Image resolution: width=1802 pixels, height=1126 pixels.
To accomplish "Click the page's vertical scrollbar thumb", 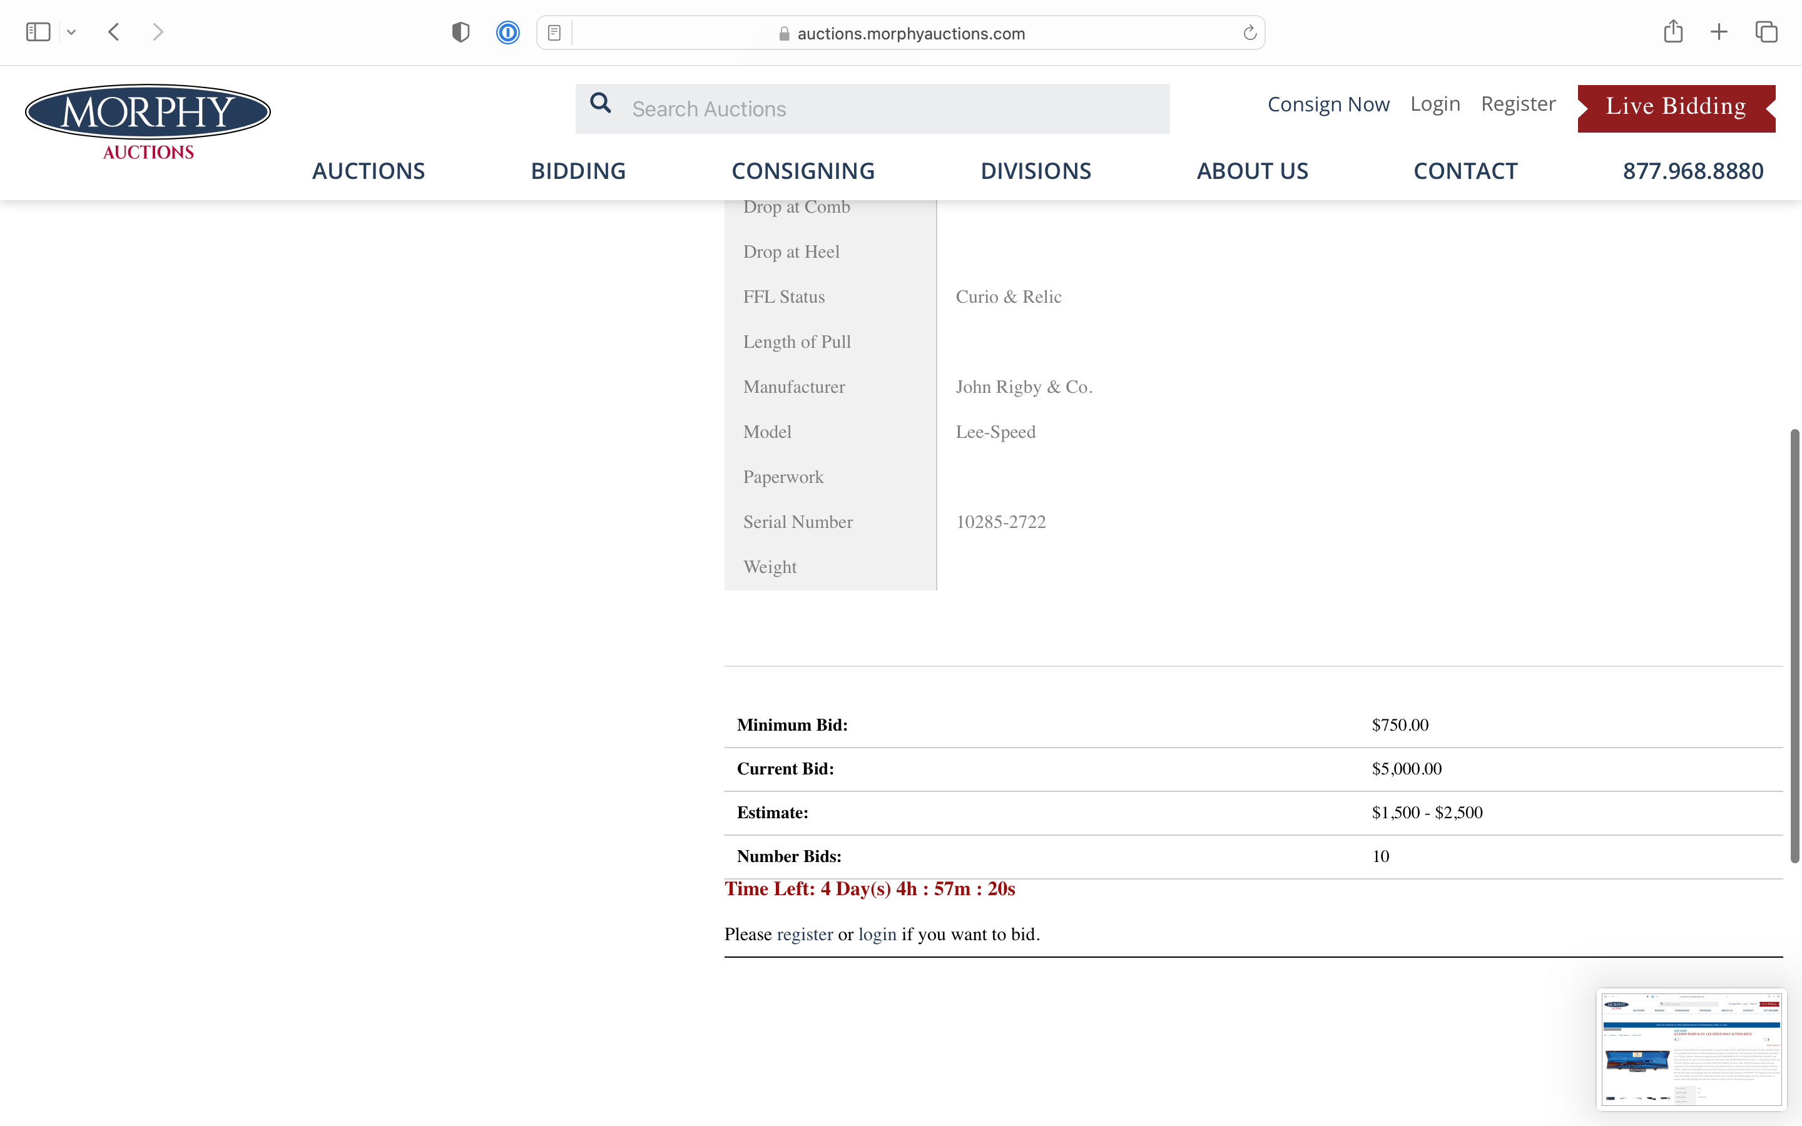I will click(1795, 646).
